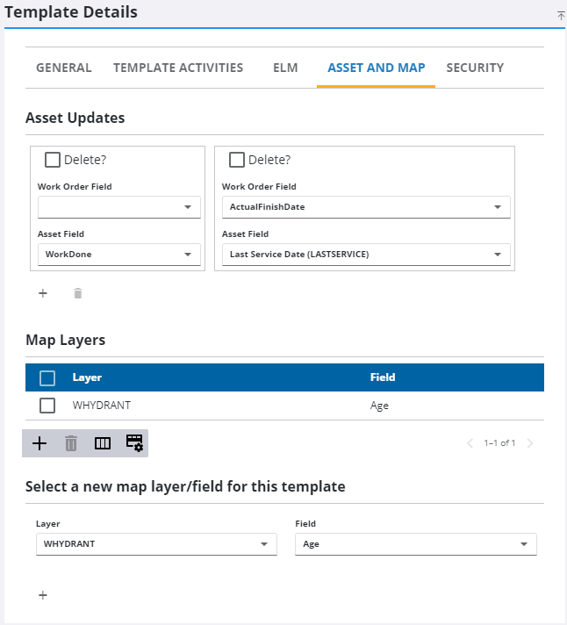Open the Template Activities tab
567x625 pixels.
pos(178,68)
